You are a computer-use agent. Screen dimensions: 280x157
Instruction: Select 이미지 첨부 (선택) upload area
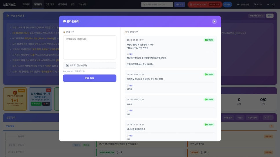click(x=90, y=65)
